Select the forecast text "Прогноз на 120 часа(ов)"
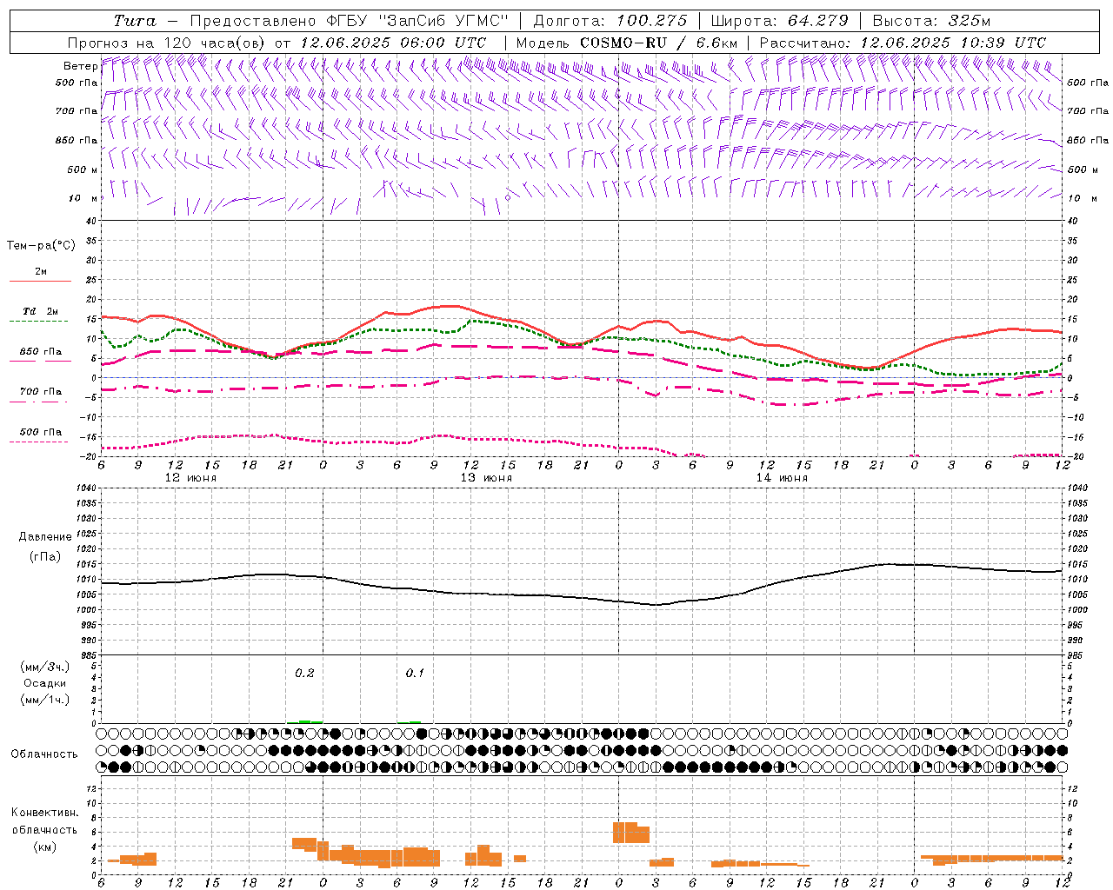This screenshot has width=1113, height=890. [x=167, y=43]
